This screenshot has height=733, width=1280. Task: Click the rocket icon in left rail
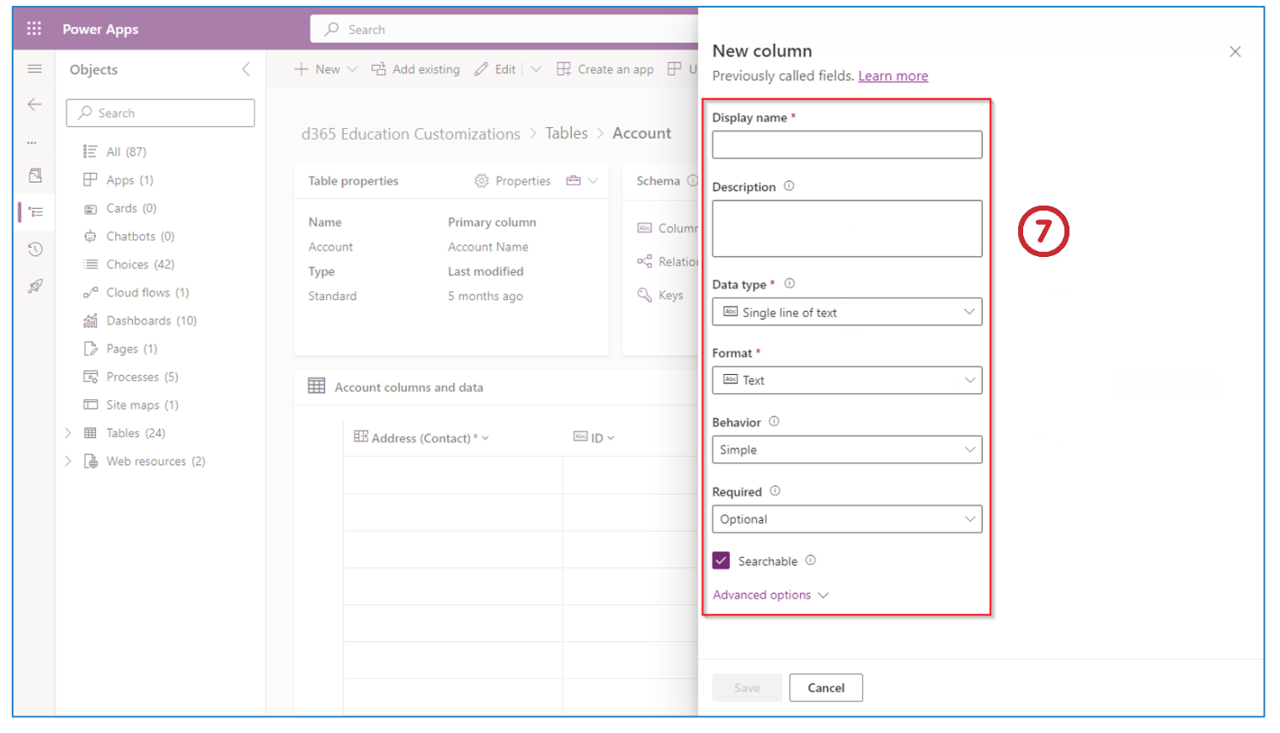tap(35, 286)
